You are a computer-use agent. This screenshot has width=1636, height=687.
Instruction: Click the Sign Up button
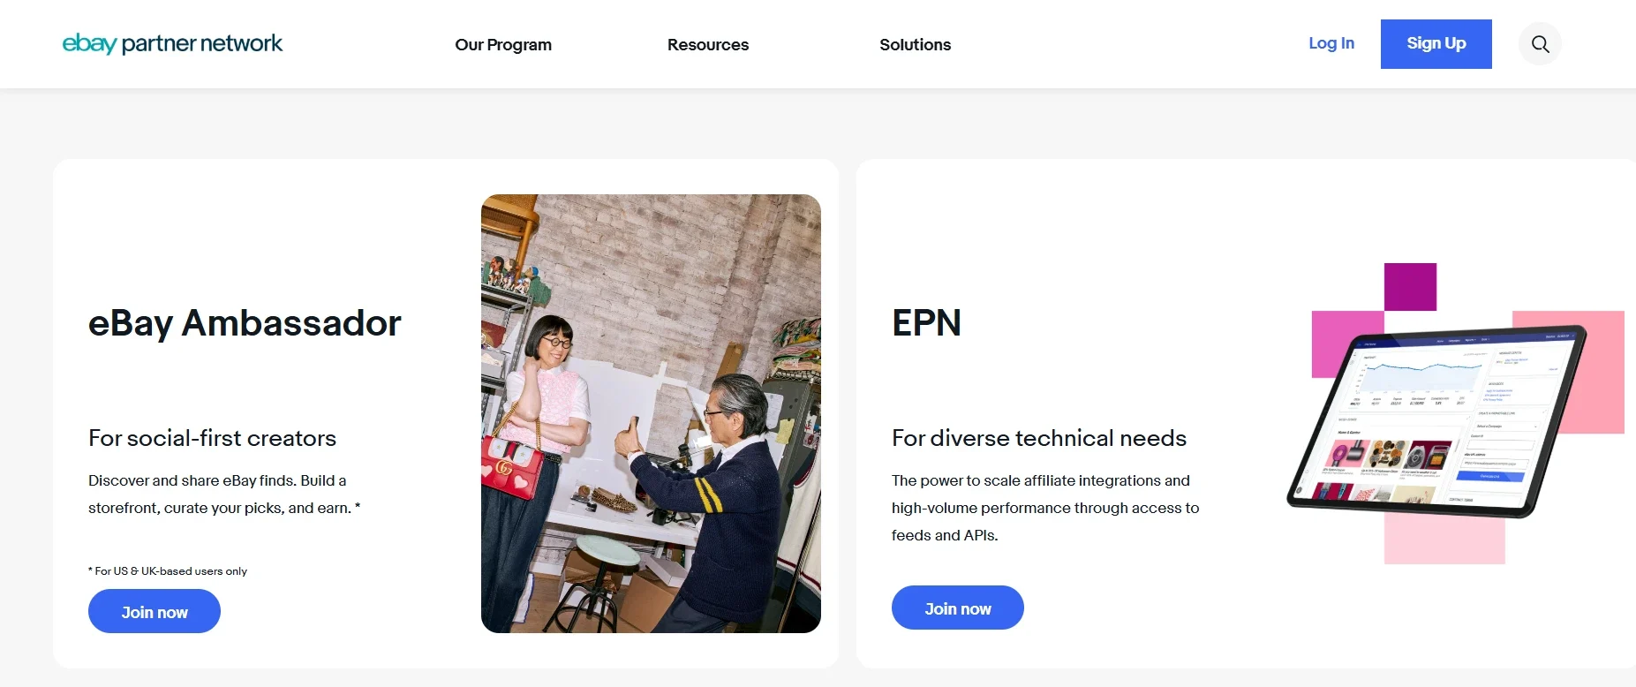(1436, 44)
